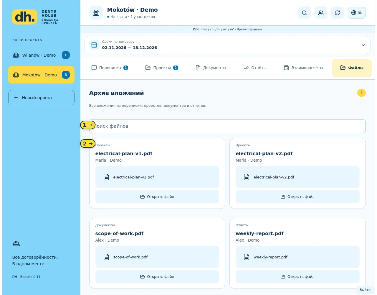Click the search magnifier icon in header
Image resolution: width=377 pixels, height=295 pixels.
[304, 13]
